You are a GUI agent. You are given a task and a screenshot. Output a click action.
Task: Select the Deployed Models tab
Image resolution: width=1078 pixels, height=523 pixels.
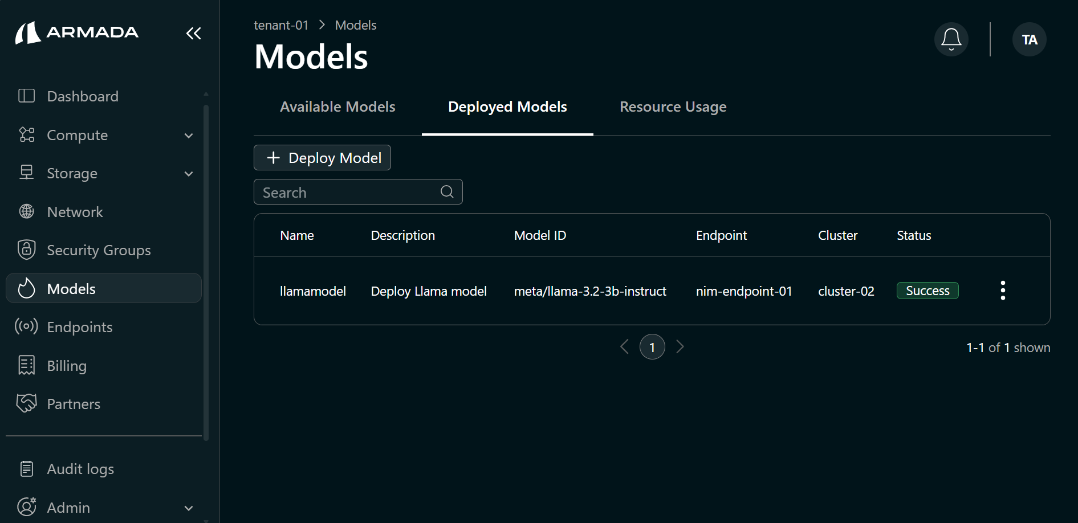(x=507, y=107)
